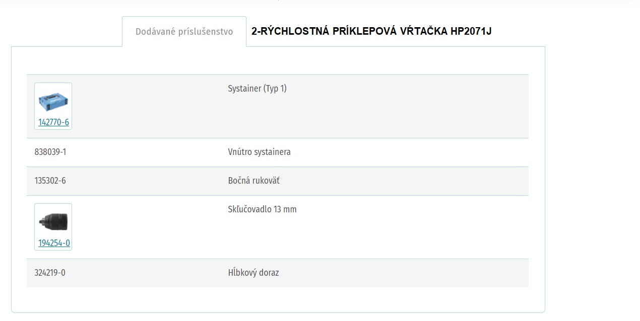Select part number 324219-0
Screen dimensions: 640x321
click(x=50, y=273)
